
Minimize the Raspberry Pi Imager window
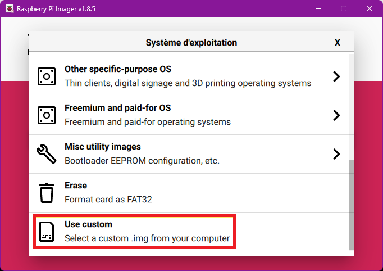point(318,9)
